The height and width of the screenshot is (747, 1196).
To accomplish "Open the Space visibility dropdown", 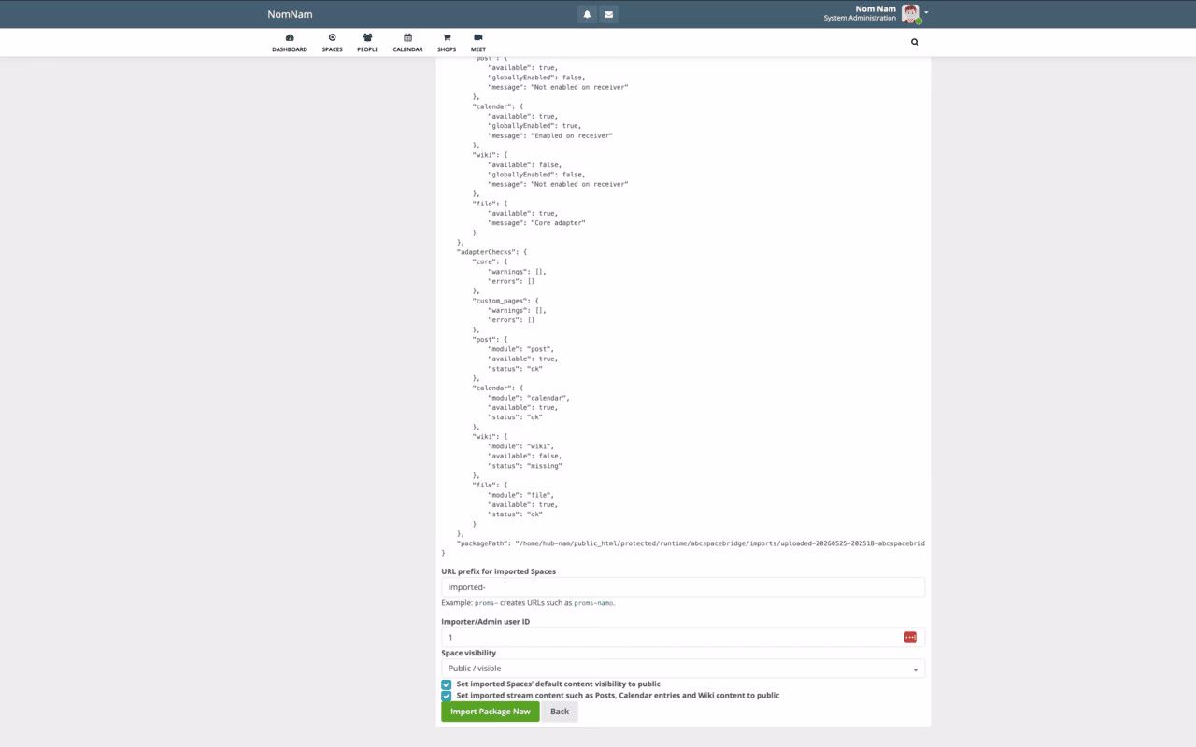I will click(x=683, y=669).
